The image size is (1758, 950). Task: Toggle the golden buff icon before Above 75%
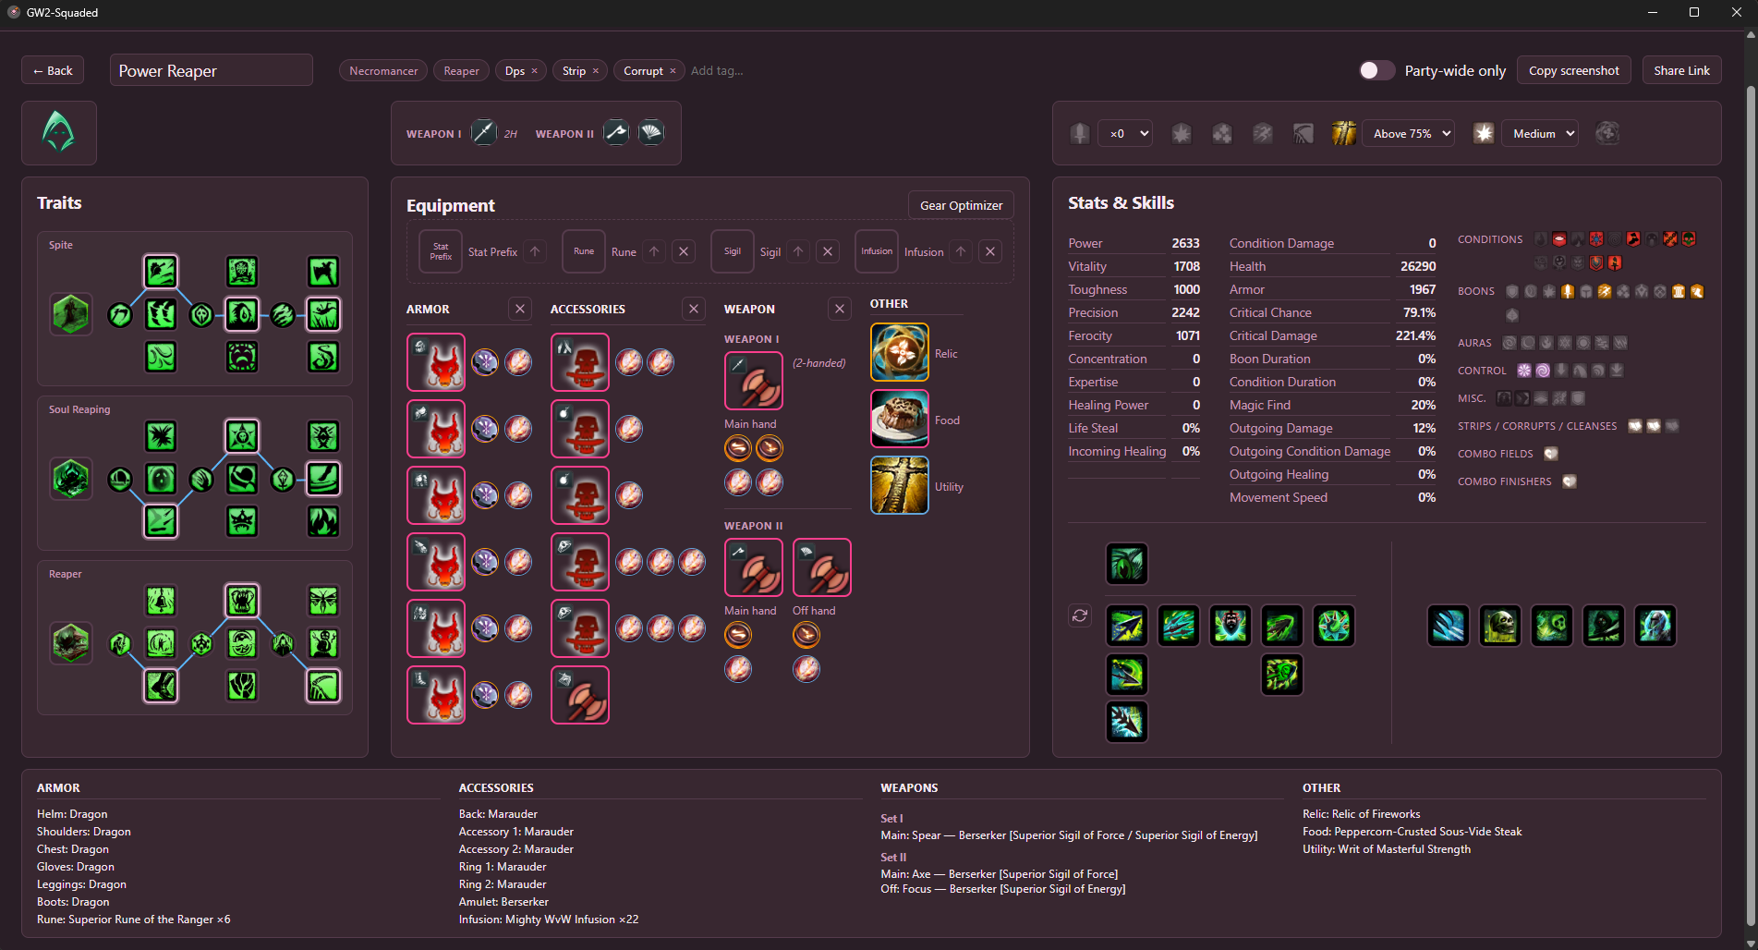1344,133
